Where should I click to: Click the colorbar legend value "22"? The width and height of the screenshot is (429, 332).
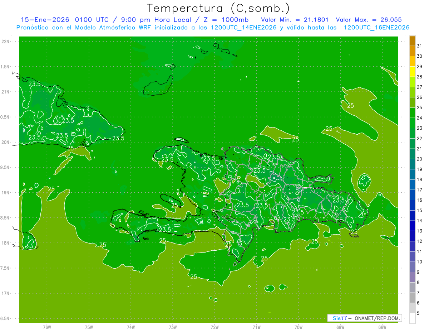[419, 138]
